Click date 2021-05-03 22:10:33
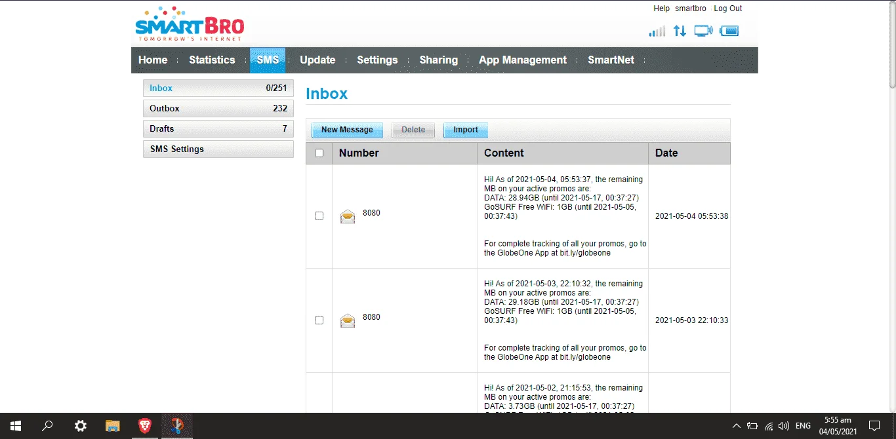The image size is (896, 439). tap(691, 320)
